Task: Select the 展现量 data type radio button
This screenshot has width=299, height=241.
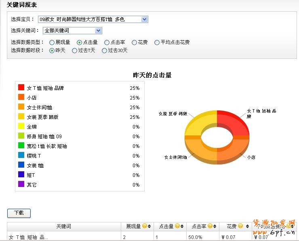Action: click(52, 42)
